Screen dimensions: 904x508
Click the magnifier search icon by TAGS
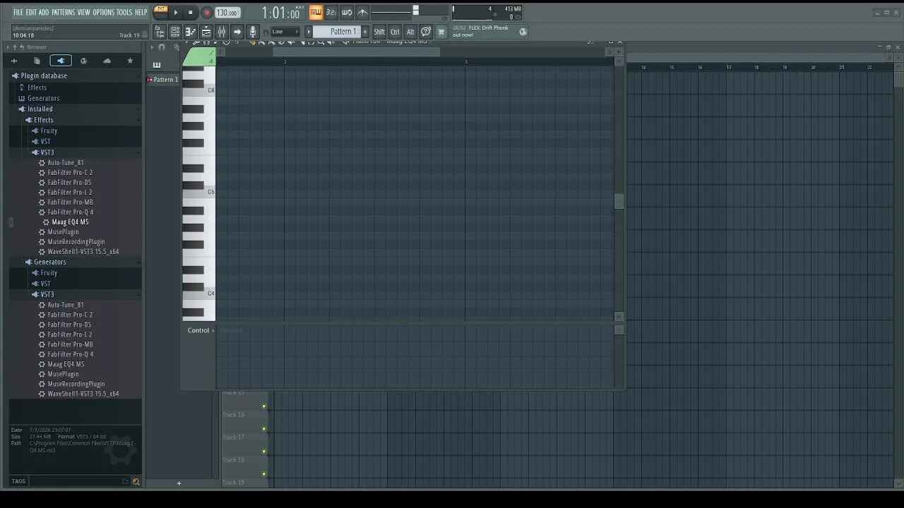point(136,482)
